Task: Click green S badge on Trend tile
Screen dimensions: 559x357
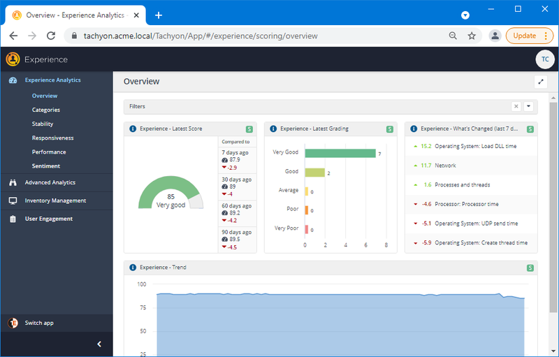Action: pyautogui.click(x=530, y=268)
